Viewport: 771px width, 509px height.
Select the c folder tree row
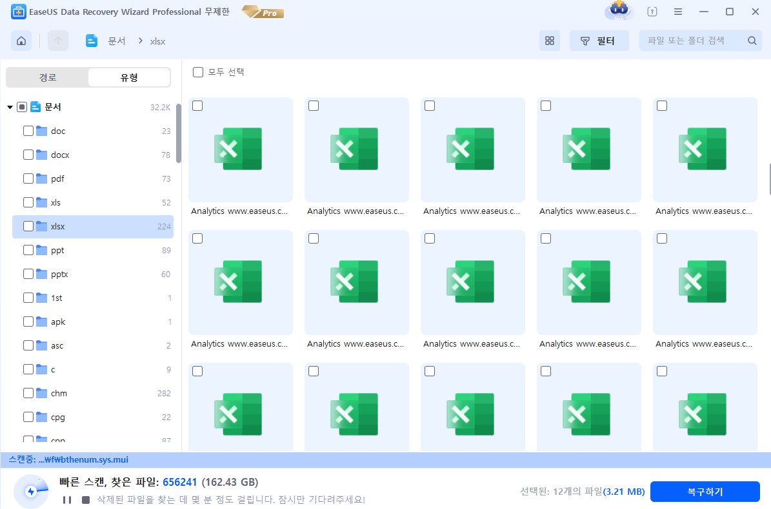click(x=93, y=369)
